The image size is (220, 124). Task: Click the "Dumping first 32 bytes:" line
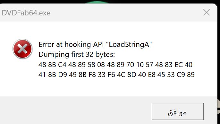tap(77, 54)
